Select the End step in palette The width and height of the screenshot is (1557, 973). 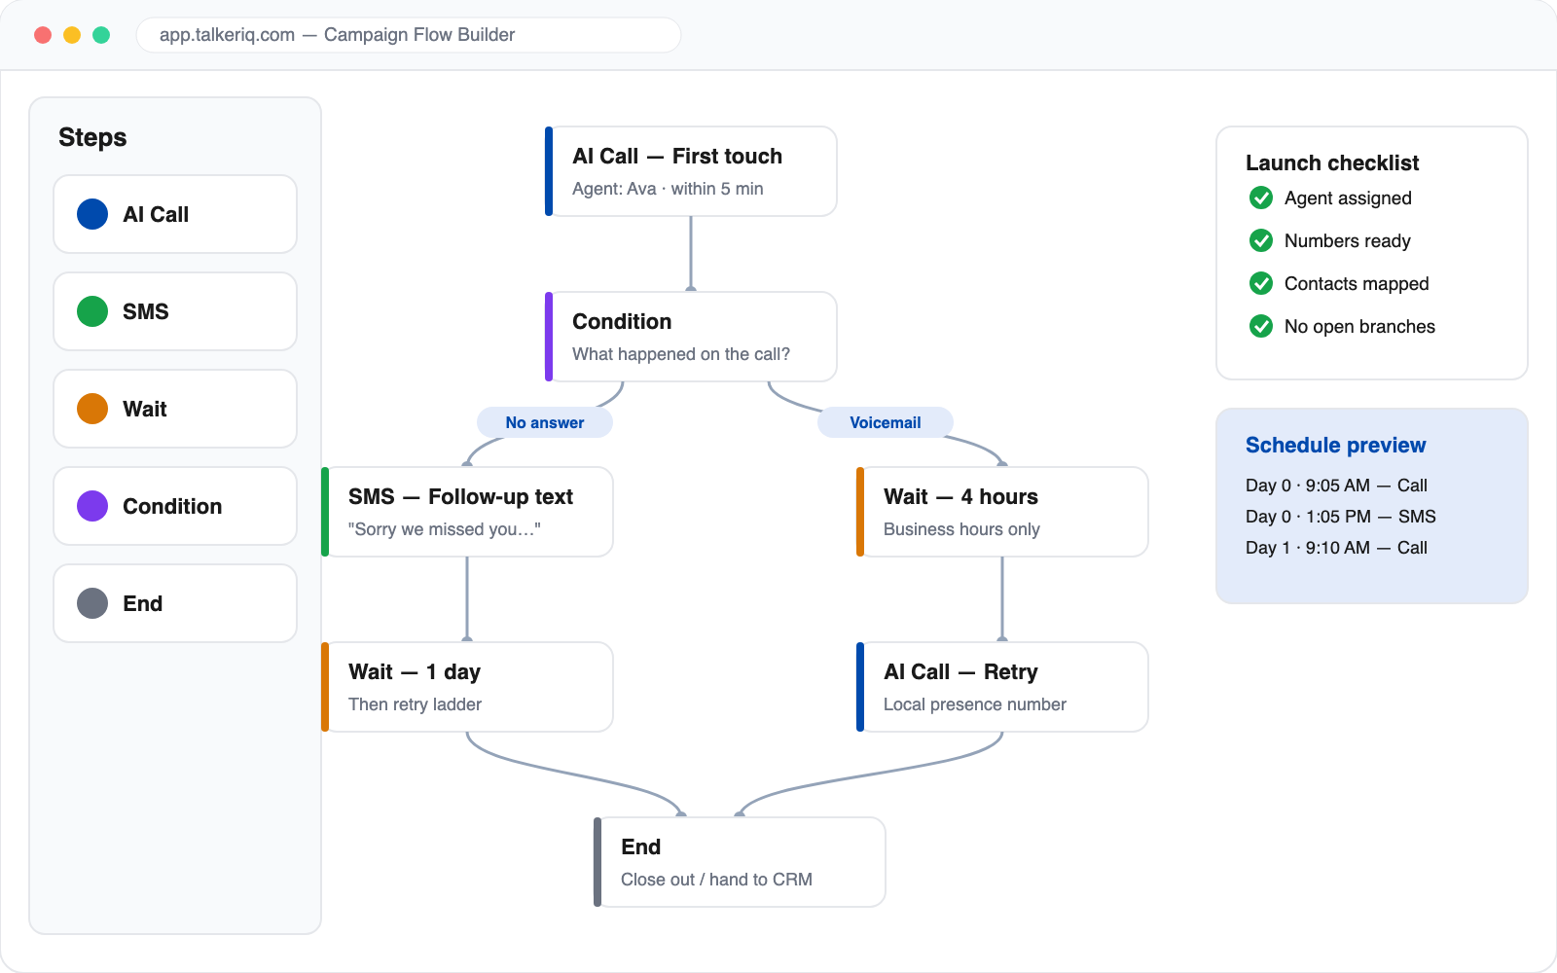pos(175,603)
